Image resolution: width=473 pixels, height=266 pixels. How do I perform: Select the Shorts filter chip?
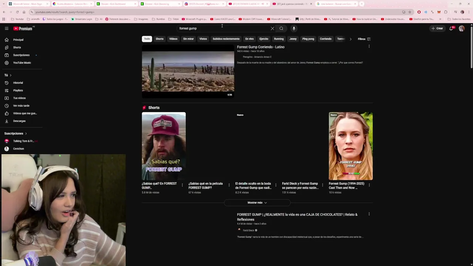tap(160, 39)
